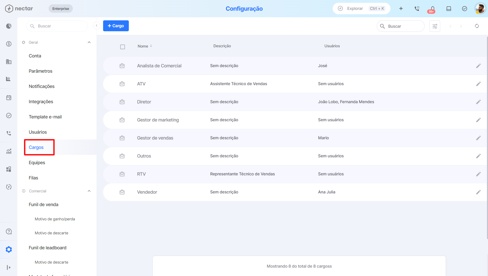Open the companies building sidebar icon
This screenshot has width=488, height=276.
click(x=9, y=62)
